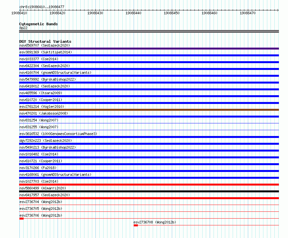
Task: Click ruler position 19086450
Action: pyautogui.click(x=172, y=13)
